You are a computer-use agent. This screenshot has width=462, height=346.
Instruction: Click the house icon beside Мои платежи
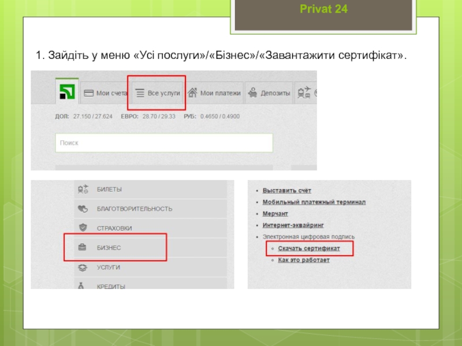(x=192, y=93)
